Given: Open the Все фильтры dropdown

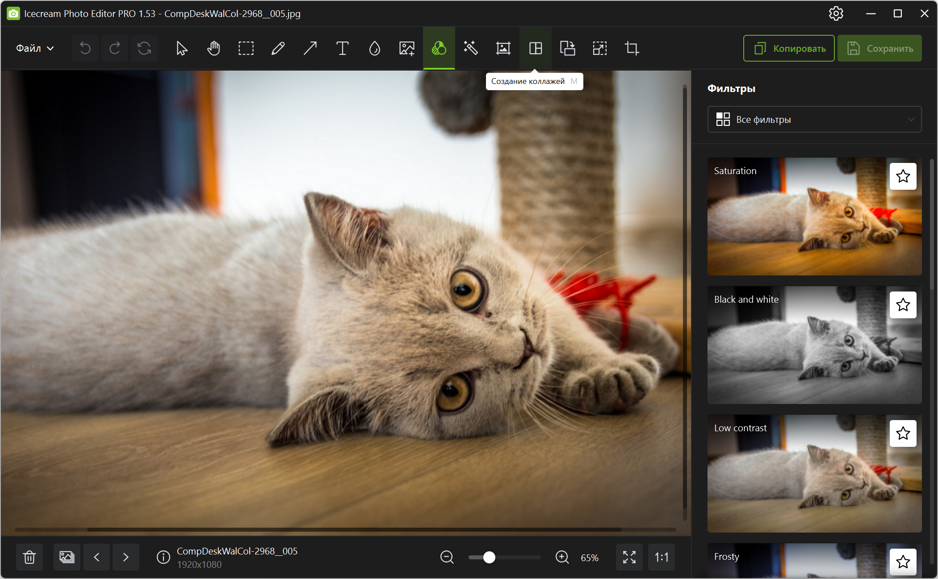Looking at the screenshot, I should 814,119.
